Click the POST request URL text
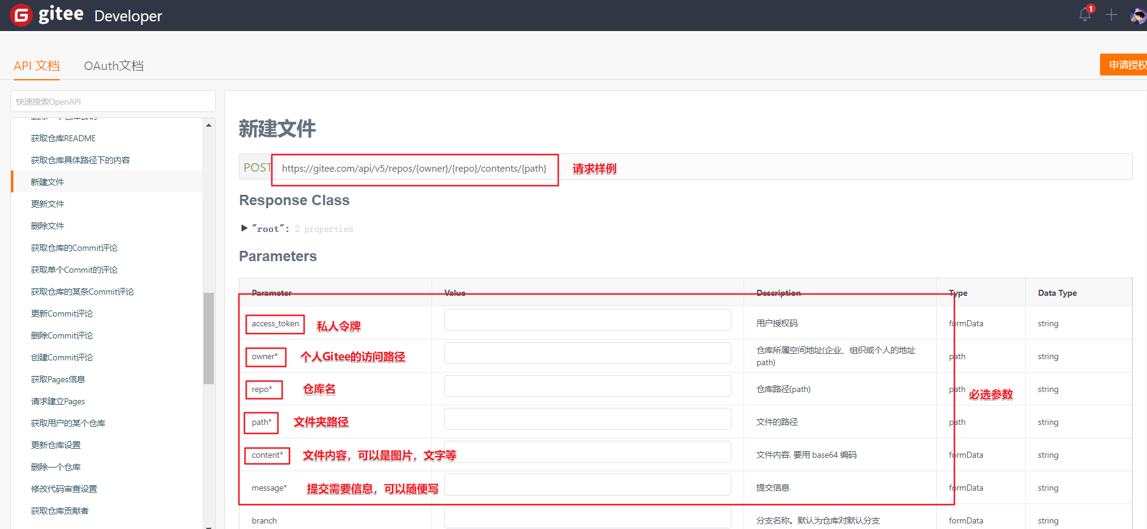1147x529 pixels. pos(414,169)
